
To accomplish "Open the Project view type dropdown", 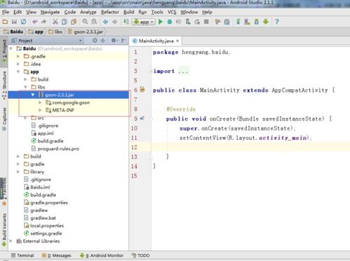I will pyautogui.click(x=81, y=41).
